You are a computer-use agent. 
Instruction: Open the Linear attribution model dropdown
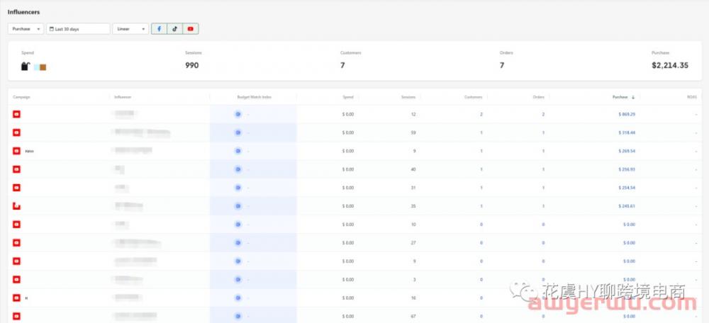pos(130,29)
